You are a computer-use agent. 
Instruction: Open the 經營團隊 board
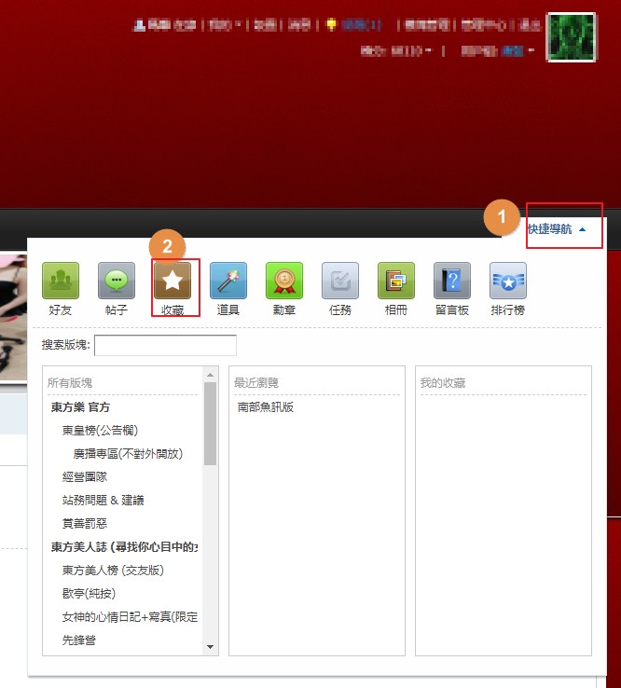(x=85, y=477)
